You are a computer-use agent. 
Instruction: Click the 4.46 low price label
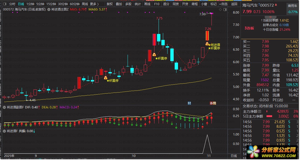32,100
